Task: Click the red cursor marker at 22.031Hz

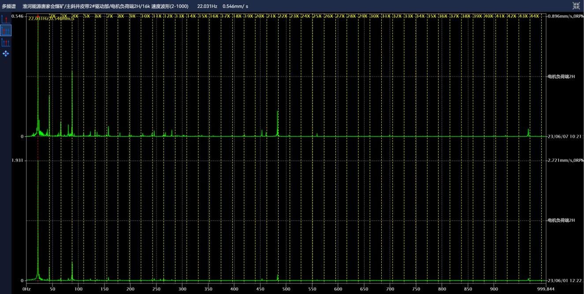Action: 38,16
